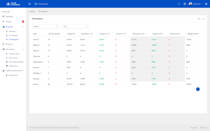
Task: Create a new order via Новый заказ
Action: (x=42, y=4)
